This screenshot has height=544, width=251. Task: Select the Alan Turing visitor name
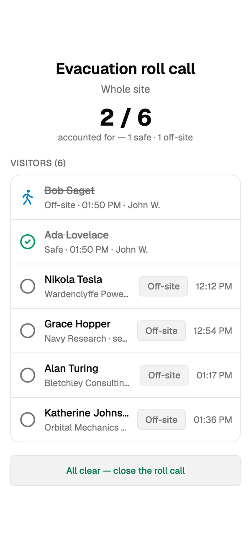[x=72, y=368]
